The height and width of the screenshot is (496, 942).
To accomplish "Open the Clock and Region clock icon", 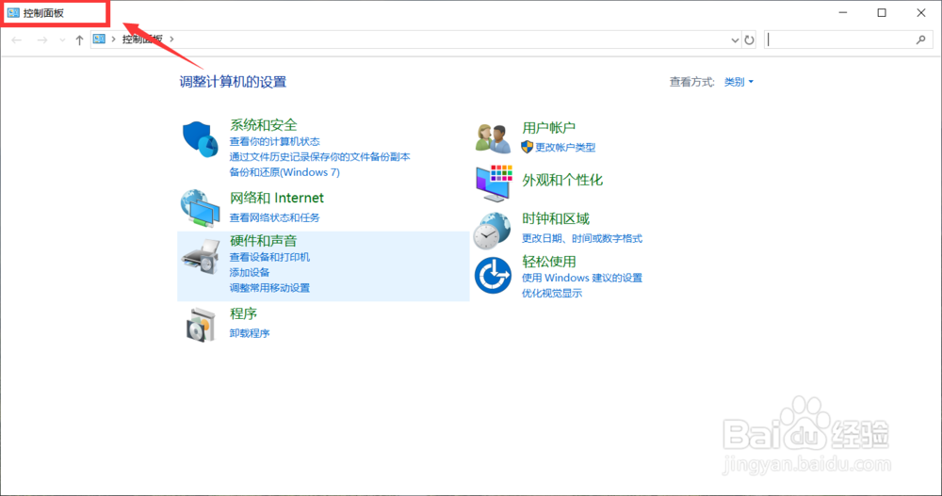I will (492, 230).
